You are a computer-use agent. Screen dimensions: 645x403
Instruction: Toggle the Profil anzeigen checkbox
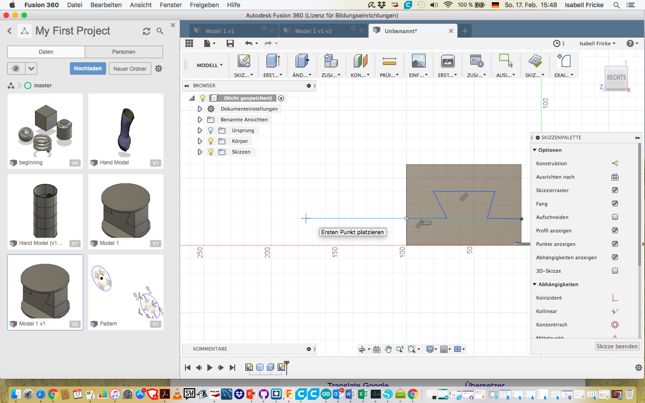coord(615,231)
